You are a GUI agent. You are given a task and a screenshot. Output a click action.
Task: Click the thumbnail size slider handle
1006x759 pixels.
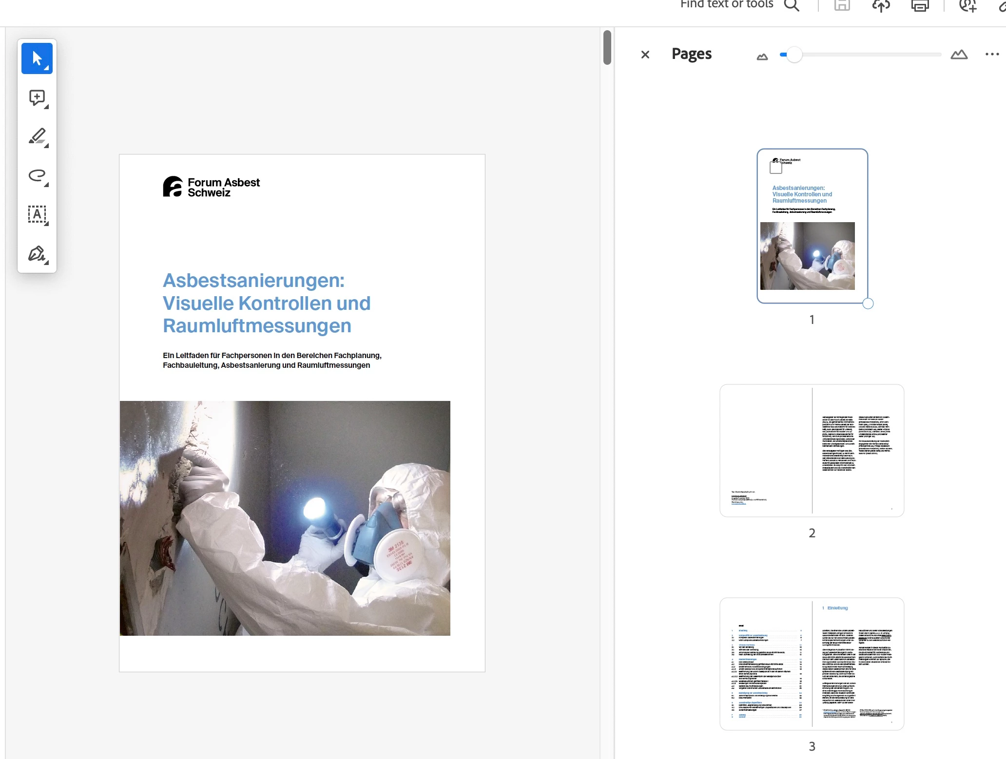point(794,55)
